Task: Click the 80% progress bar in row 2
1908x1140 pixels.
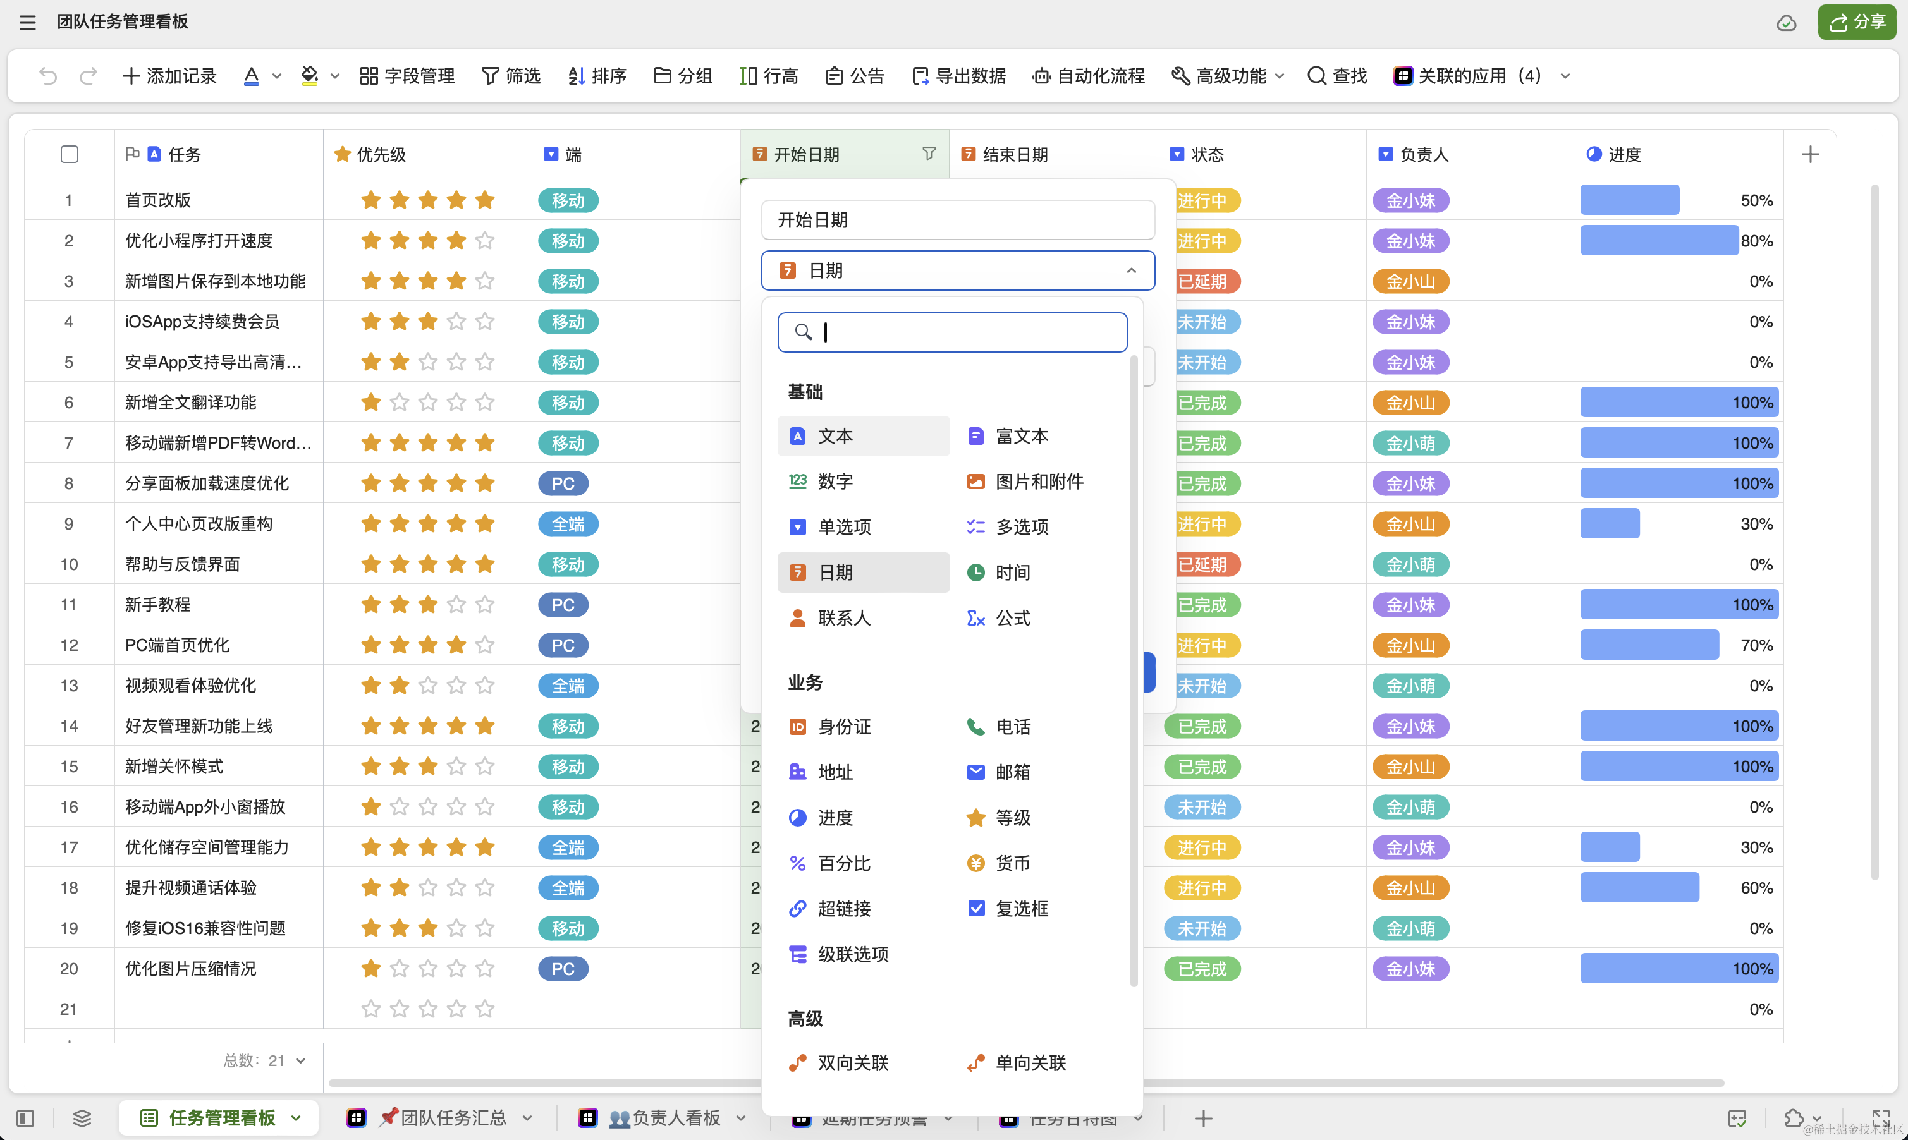Action: pyautogui.click(x=1658, y=240)
